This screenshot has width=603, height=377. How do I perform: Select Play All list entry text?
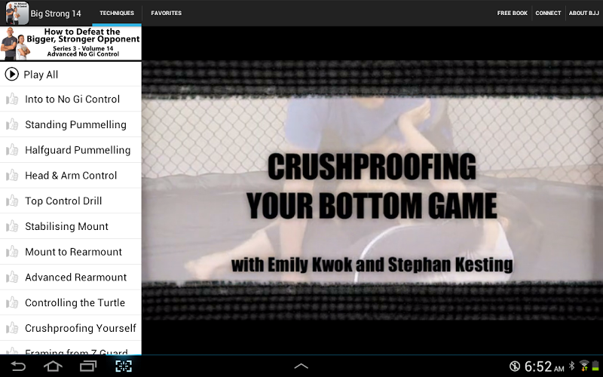coord(41,75)
